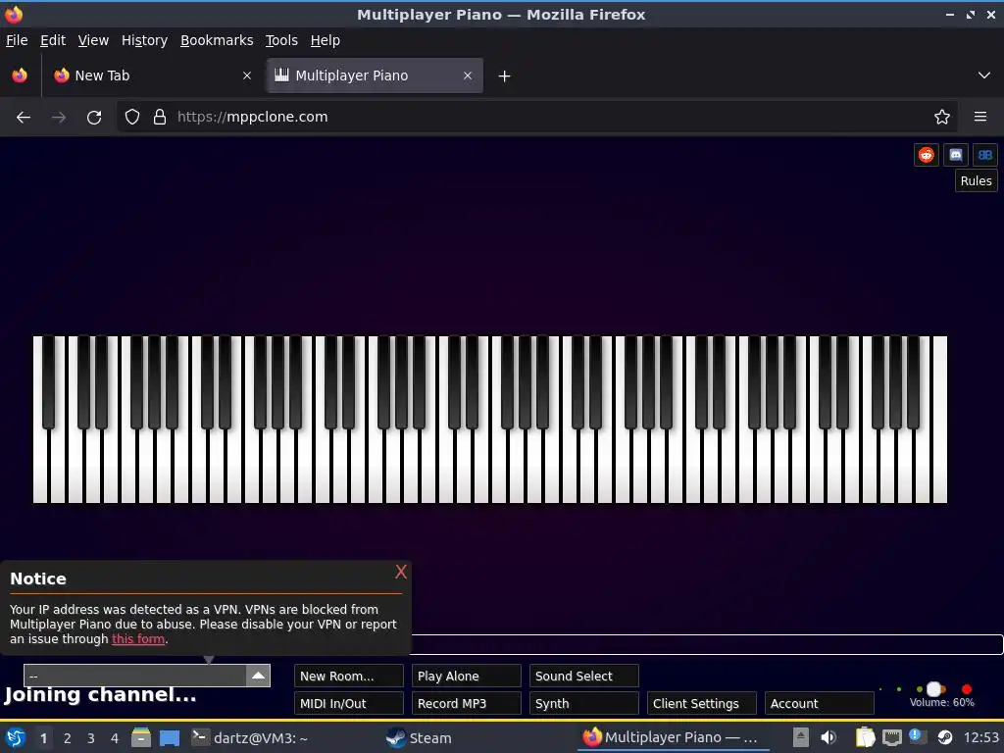Open a new tab with plus button

pos(505,76)
